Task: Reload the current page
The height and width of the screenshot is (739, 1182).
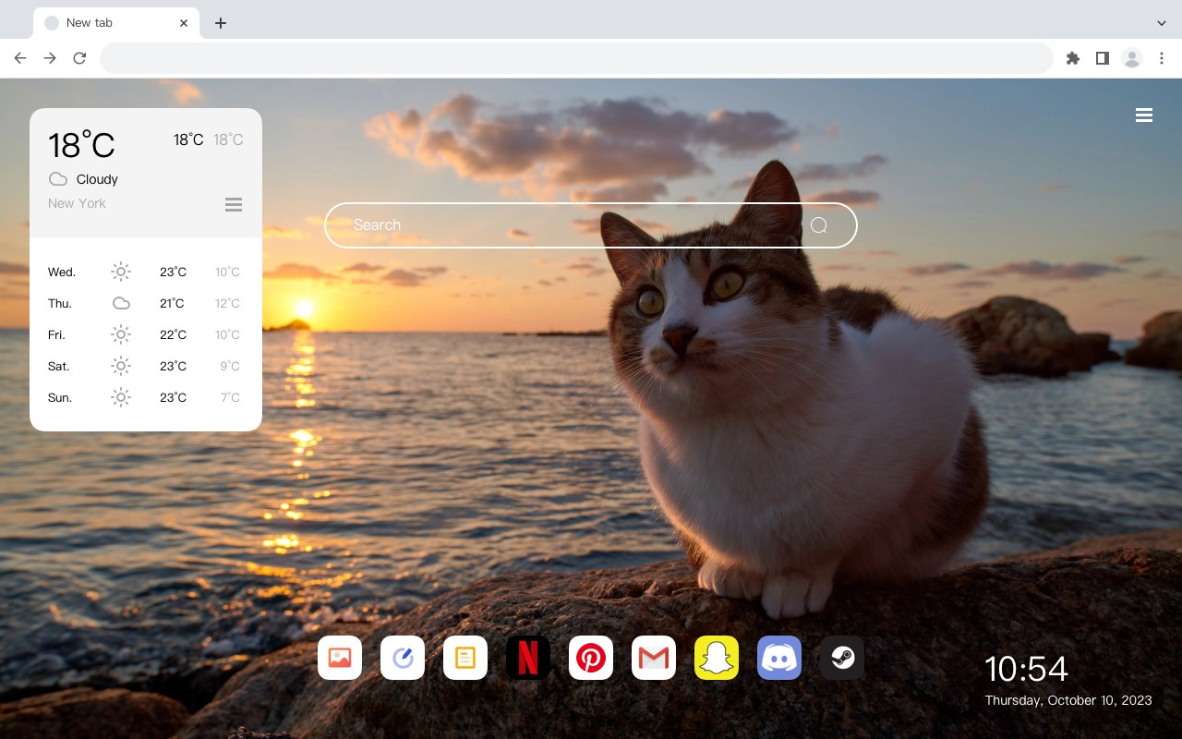Action: [79, 58]
